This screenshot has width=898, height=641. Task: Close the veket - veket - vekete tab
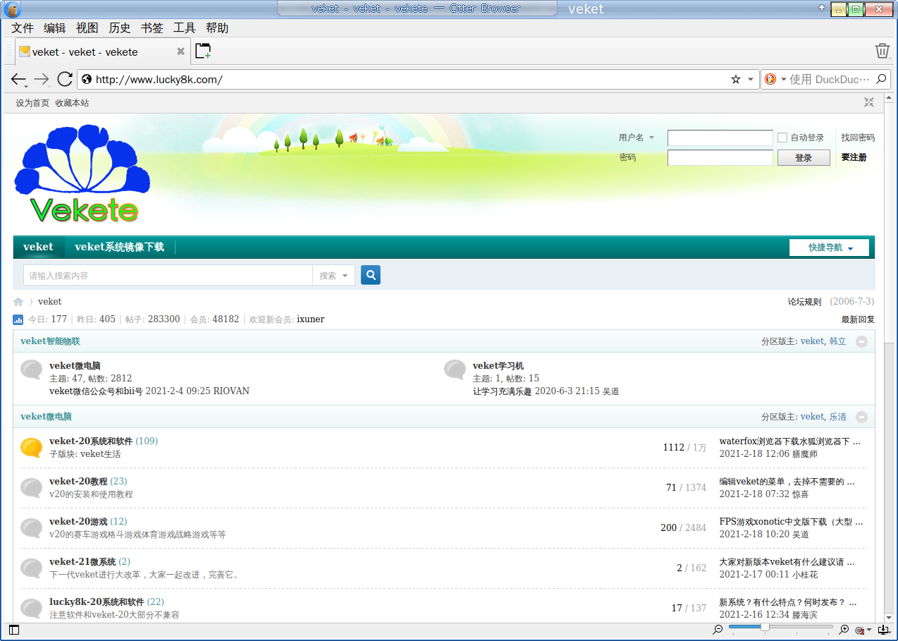181,51
